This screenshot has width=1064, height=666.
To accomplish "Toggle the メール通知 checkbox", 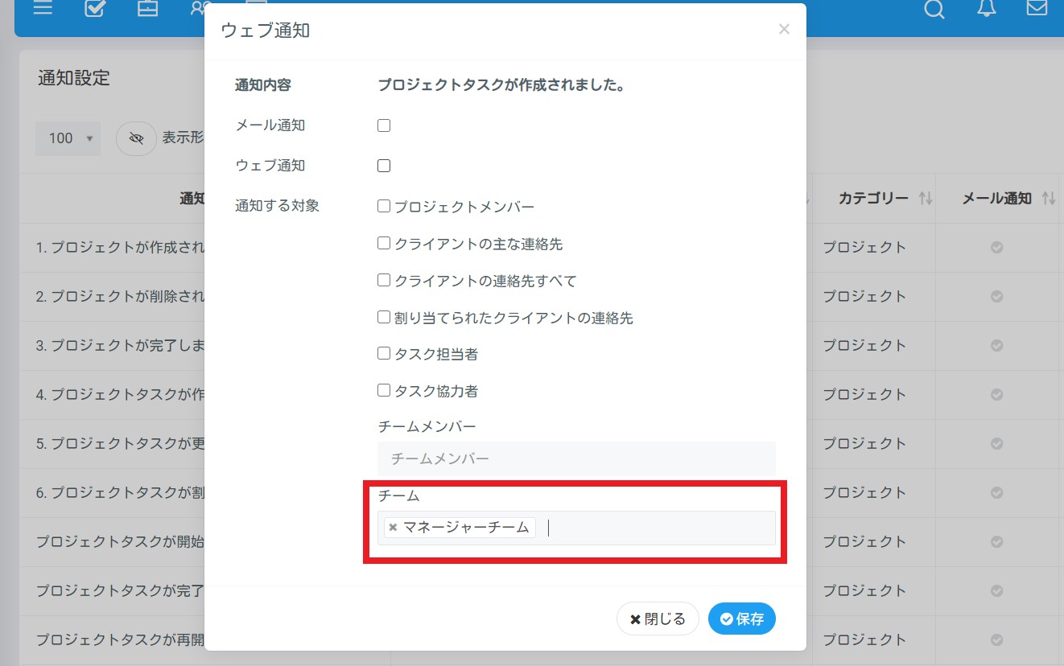I will 384,125.
